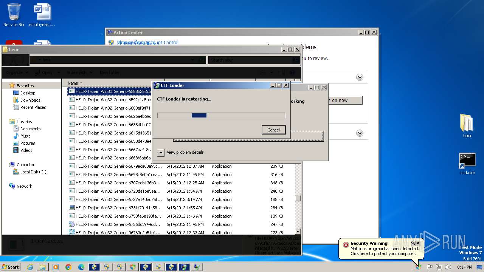This screenshot has height=272, width=484.
Task: Close the Security Warning balloon
Action: pos(418,243)
